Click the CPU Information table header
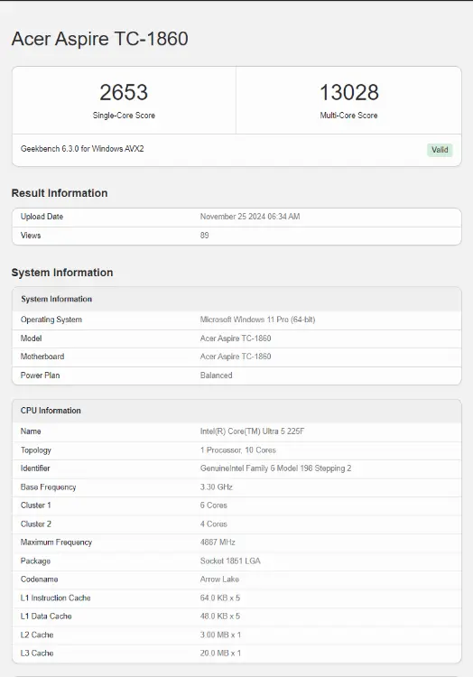 coord(236,411)
